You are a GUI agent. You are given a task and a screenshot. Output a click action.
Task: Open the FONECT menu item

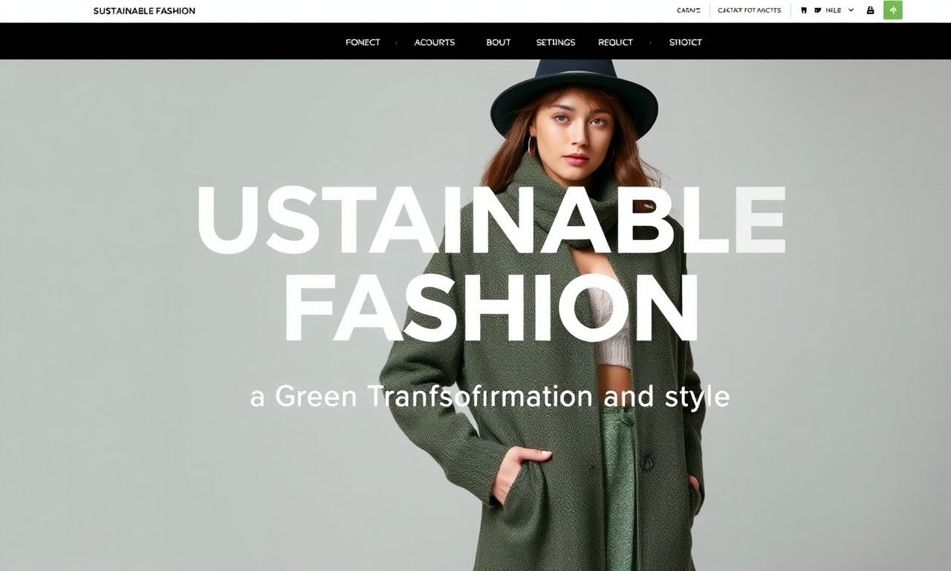pos(363,42)
